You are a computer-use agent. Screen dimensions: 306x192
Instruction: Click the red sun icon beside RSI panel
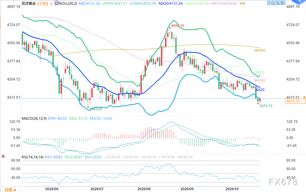click(3, 156)
